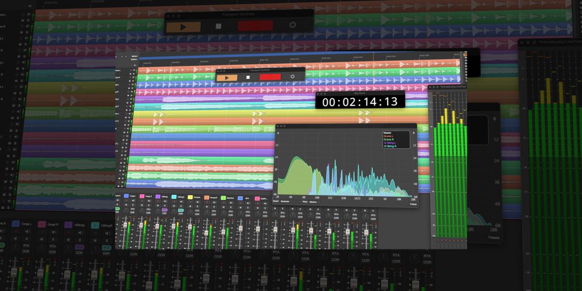The height and width of the screenshot is (291, 582).
Task: Click the speaker icon on the 12StringR strip
Action: (x=181, y=202)
